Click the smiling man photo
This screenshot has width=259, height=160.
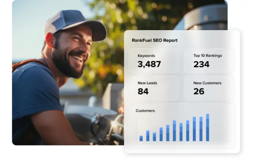click(68, 73)
